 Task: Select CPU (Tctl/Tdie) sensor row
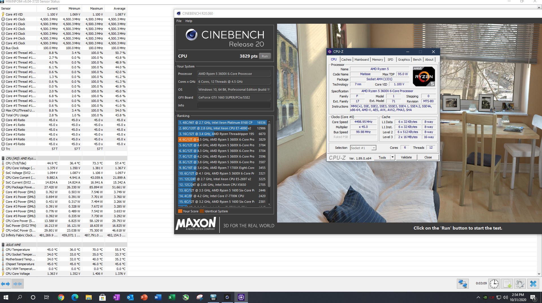64,163
